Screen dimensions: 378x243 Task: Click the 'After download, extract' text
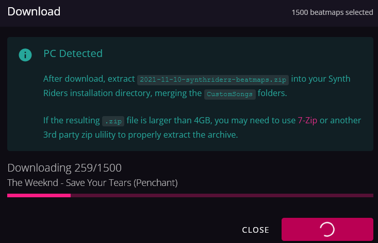click(x=89, y=79)
